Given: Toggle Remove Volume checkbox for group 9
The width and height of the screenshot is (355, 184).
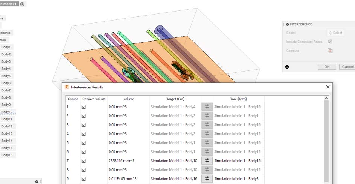Looking at the screenshot, I should [84, 179].
